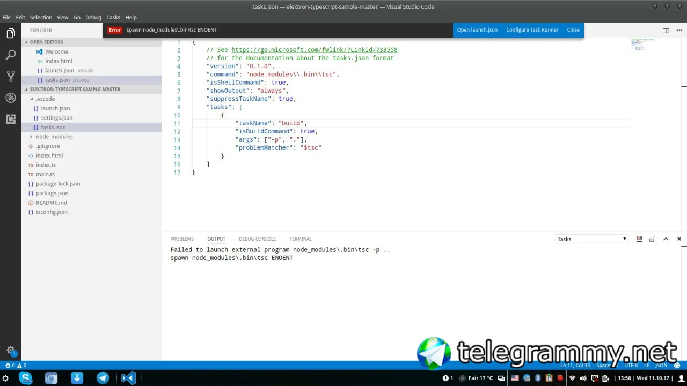Screen dimensions: 687x386
Task: Click the user account icon in tray
Action: click(681, 378)
